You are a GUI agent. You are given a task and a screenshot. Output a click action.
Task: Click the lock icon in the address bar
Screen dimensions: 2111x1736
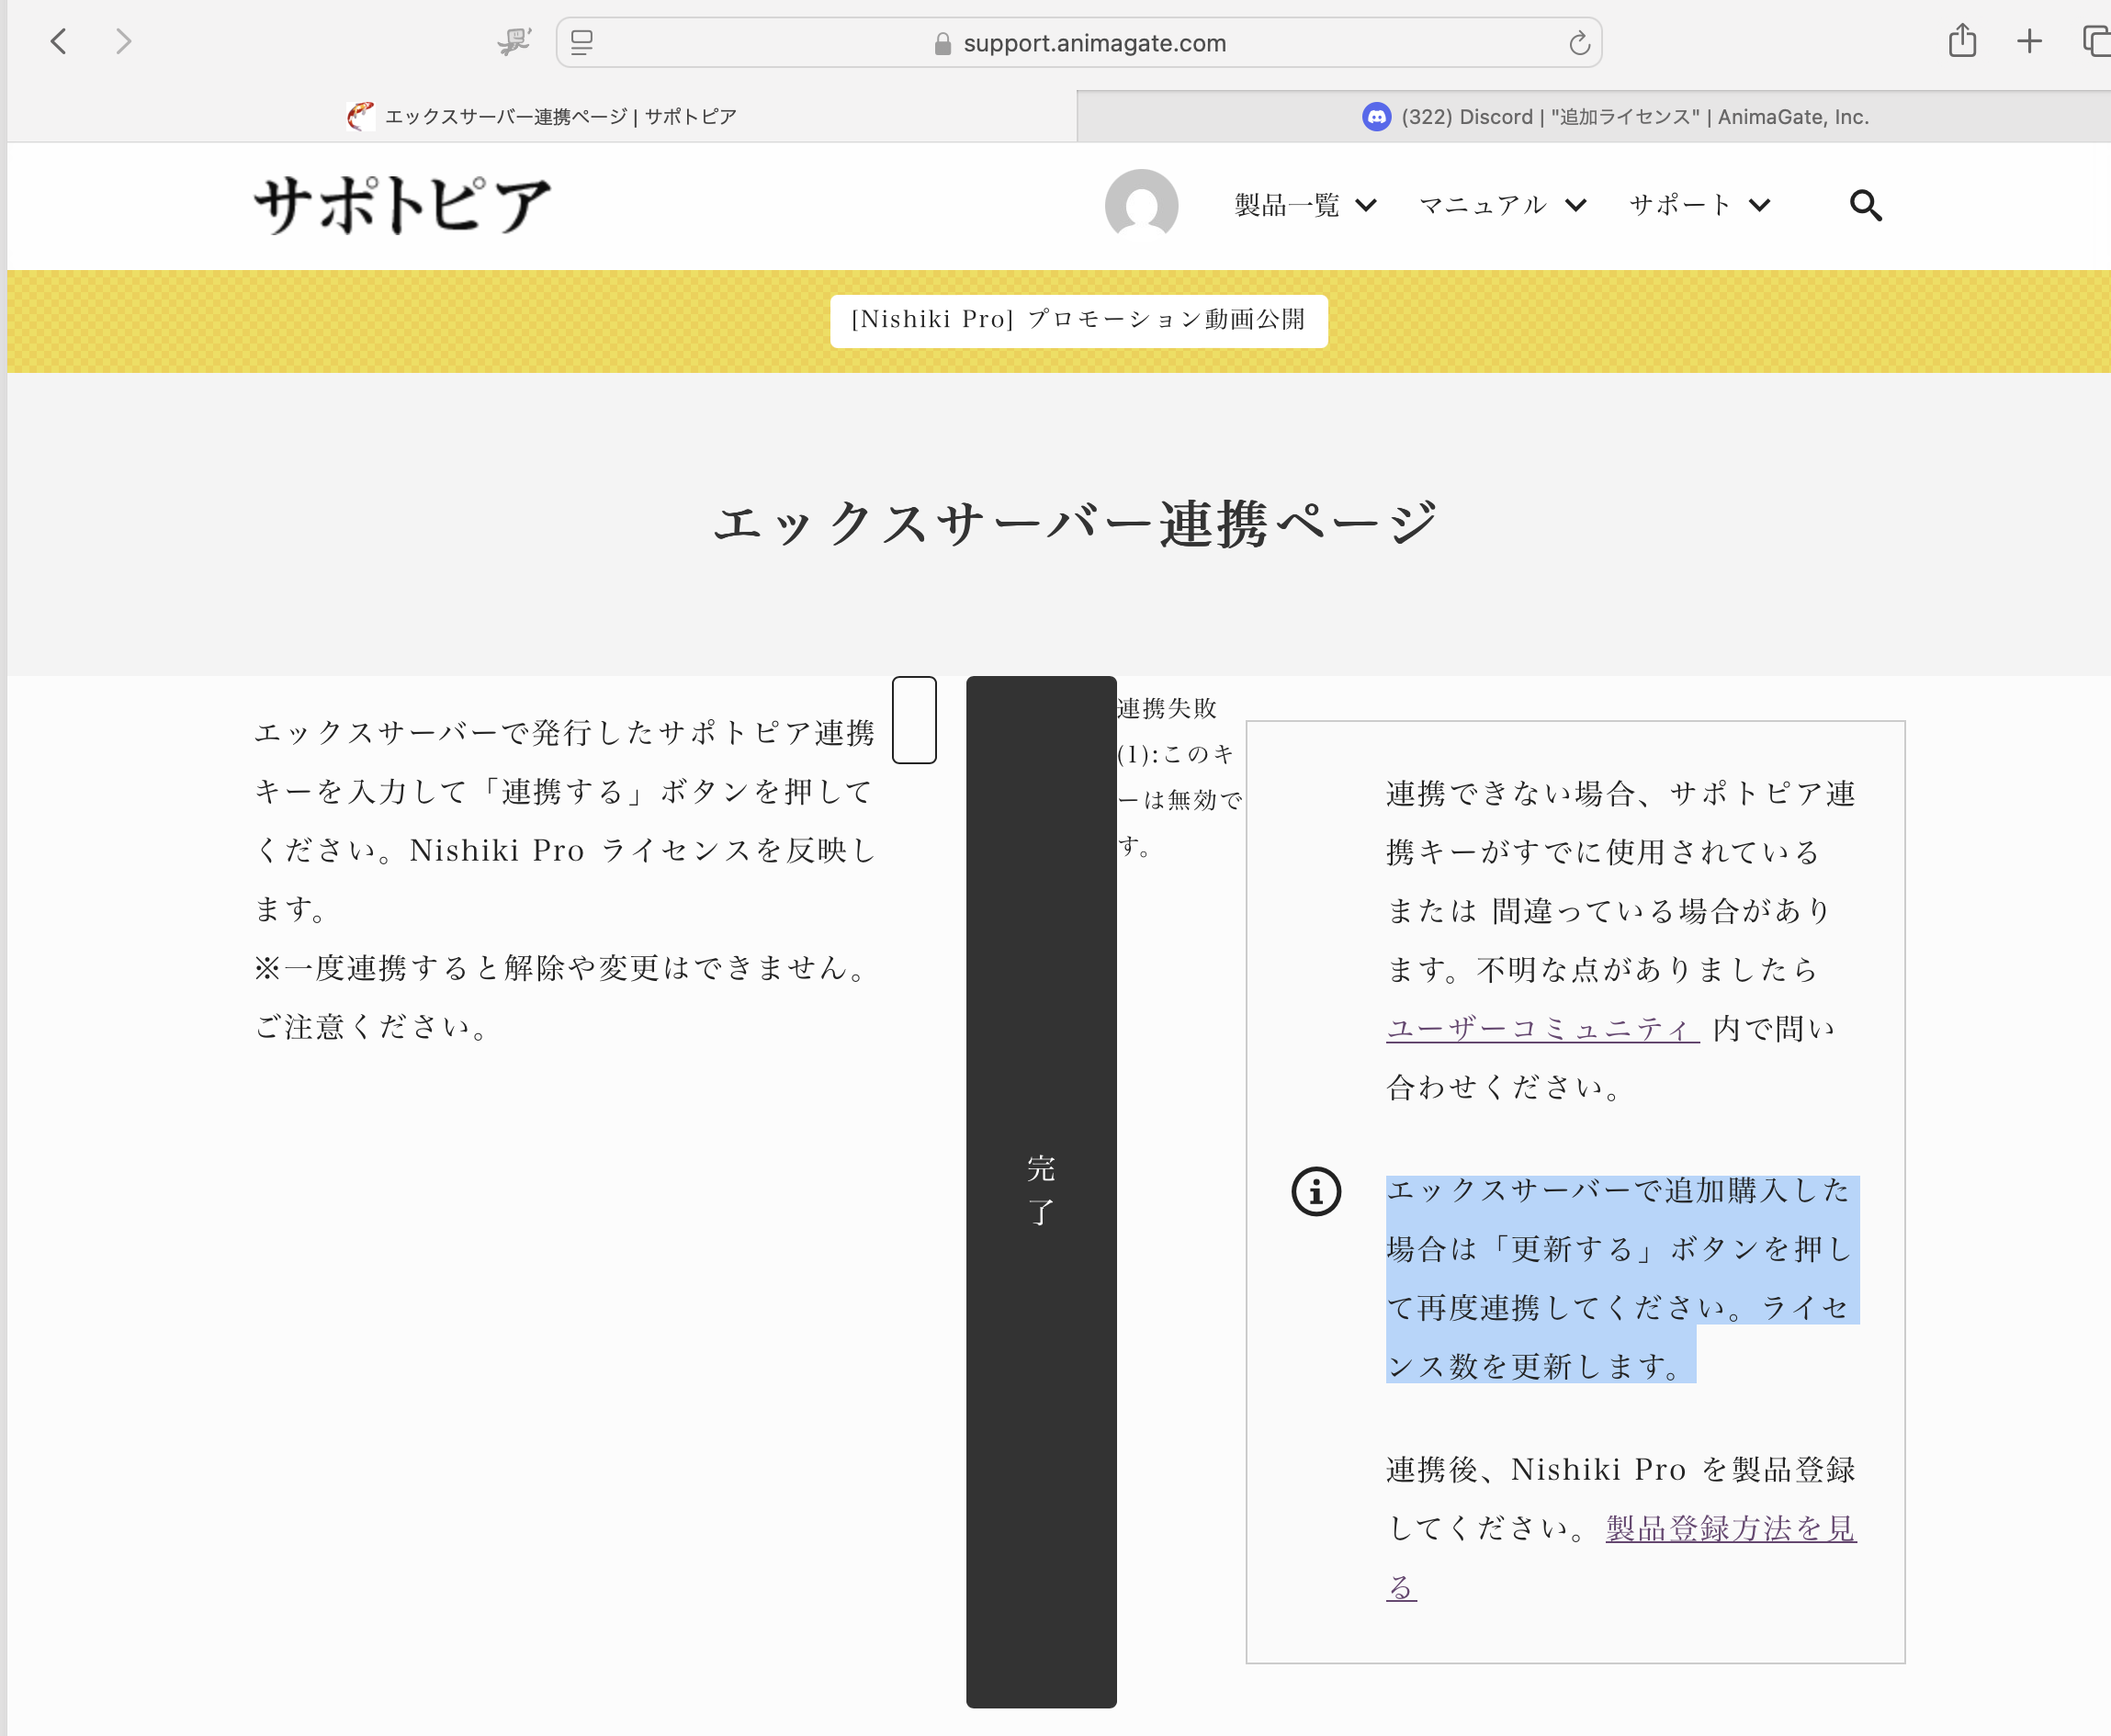[x=942, y=43]
